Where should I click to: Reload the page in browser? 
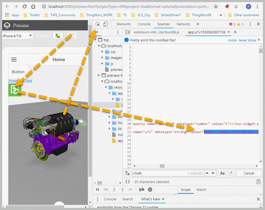click(25, 7)
